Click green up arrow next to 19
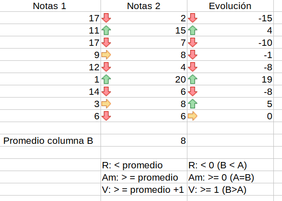 coord(192,79)
